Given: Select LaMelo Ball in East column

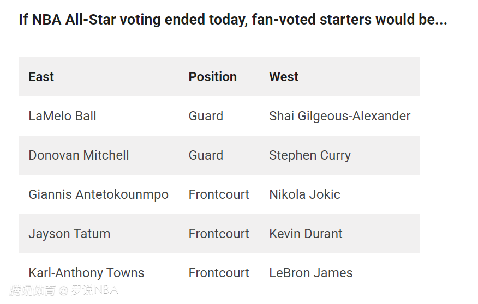Looking at the screenshot, I should click(62, 116).
